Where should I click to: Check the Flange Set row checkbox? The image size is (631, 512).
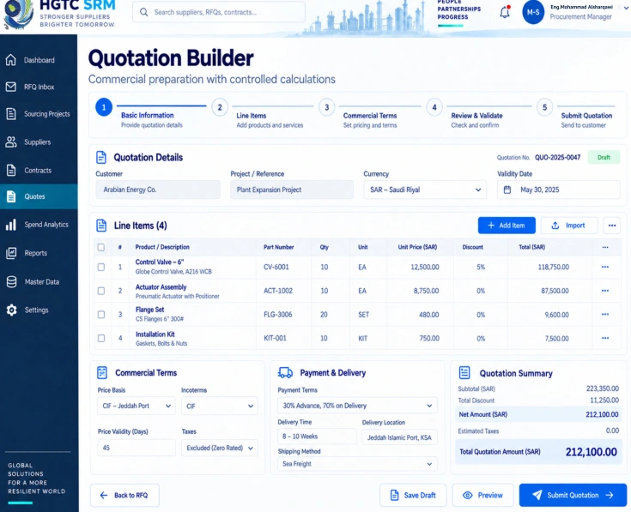pos(101,314)
